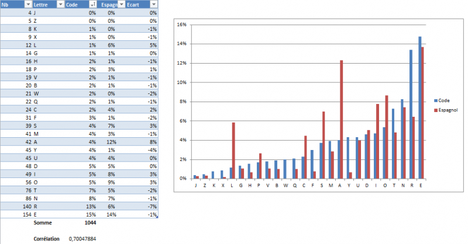
Task: Open the Nb column filter dropdown
Action: click(28, 4)
